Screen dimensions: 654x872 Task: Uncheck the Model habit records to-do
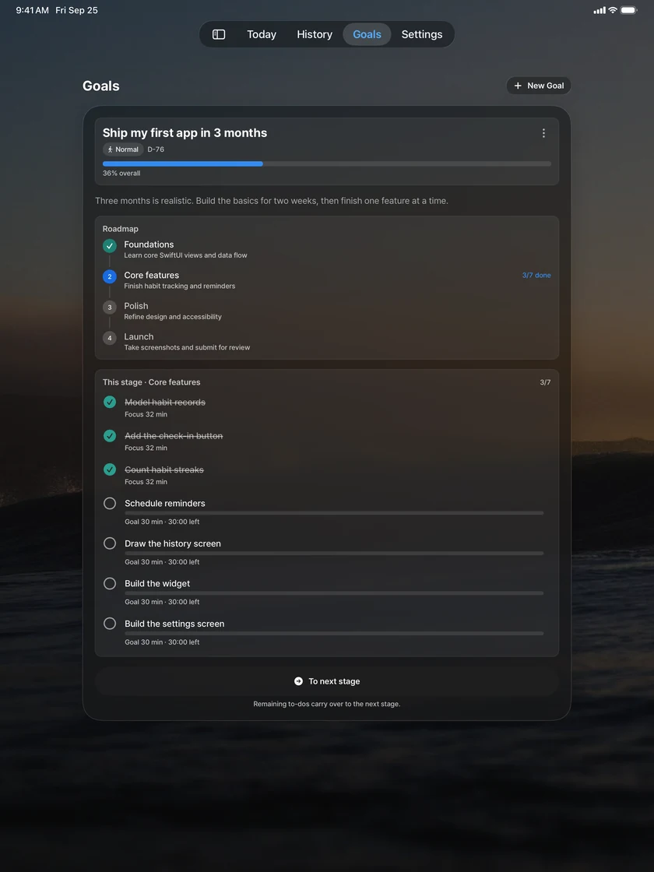(x=110, y=402)
